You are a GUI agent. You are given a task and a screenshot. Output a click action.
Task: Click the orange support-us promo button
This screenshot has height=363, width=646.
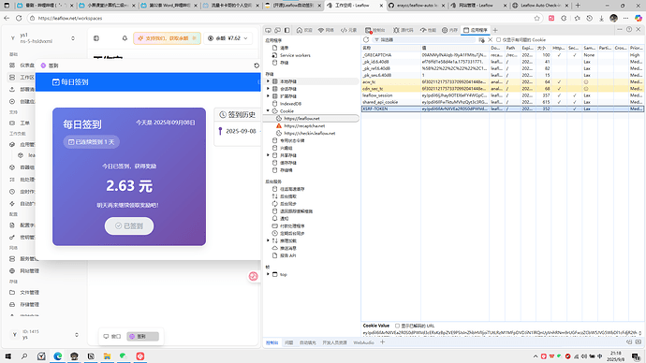click(x=167, y=38)
